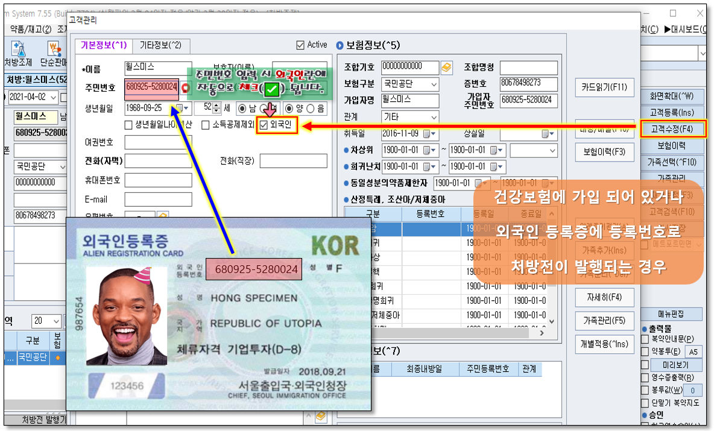Select the 남 gender radio button
Image resolution: width=714 pixels, height=431 pixels.
(x=242, y=109)
